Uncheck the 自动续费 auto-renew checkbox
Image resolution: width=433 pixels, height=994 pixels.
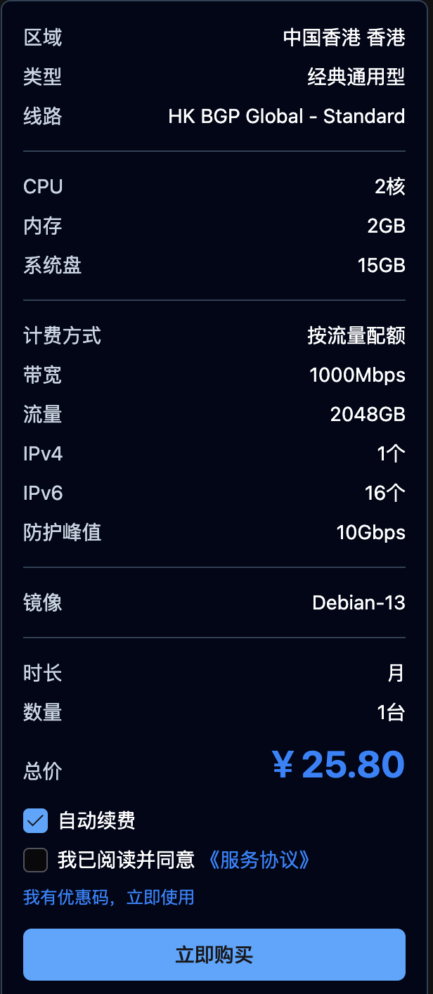[x=35, y=820]
